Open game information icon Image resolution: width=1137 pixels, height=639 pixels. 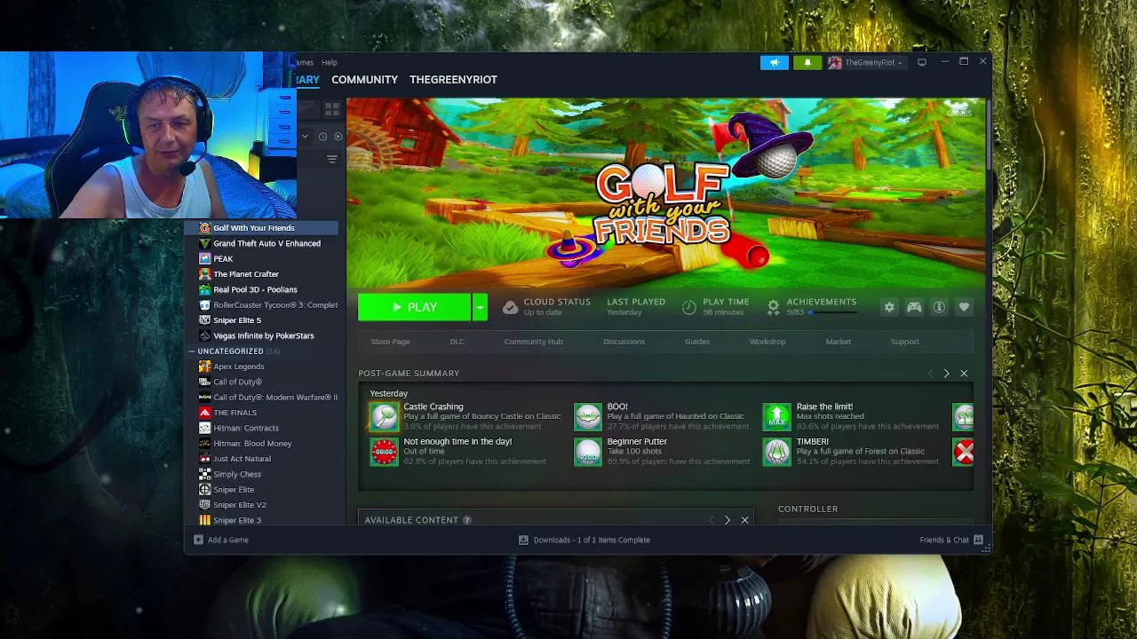939,307
